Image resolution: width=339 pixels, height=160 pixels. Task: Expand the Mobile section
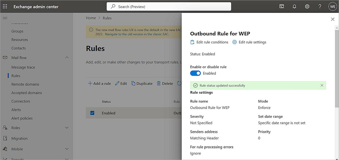[67, 149]
